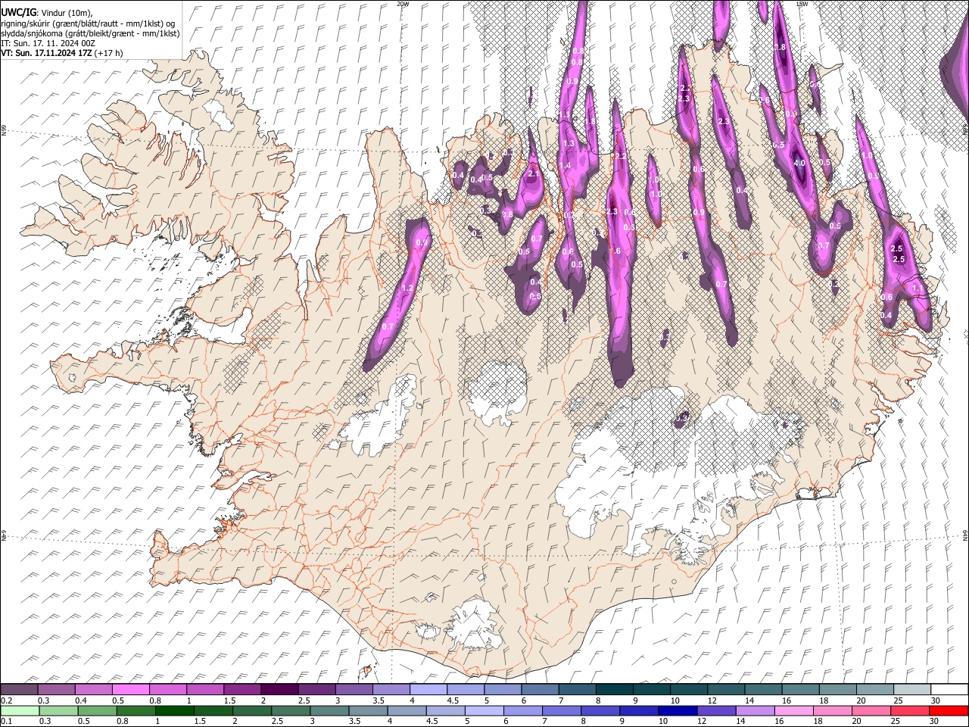The image size is (969, 727).
Task: Click the 'UWC/IG: Vindur (10m)' title text
Action: [46, 13]
